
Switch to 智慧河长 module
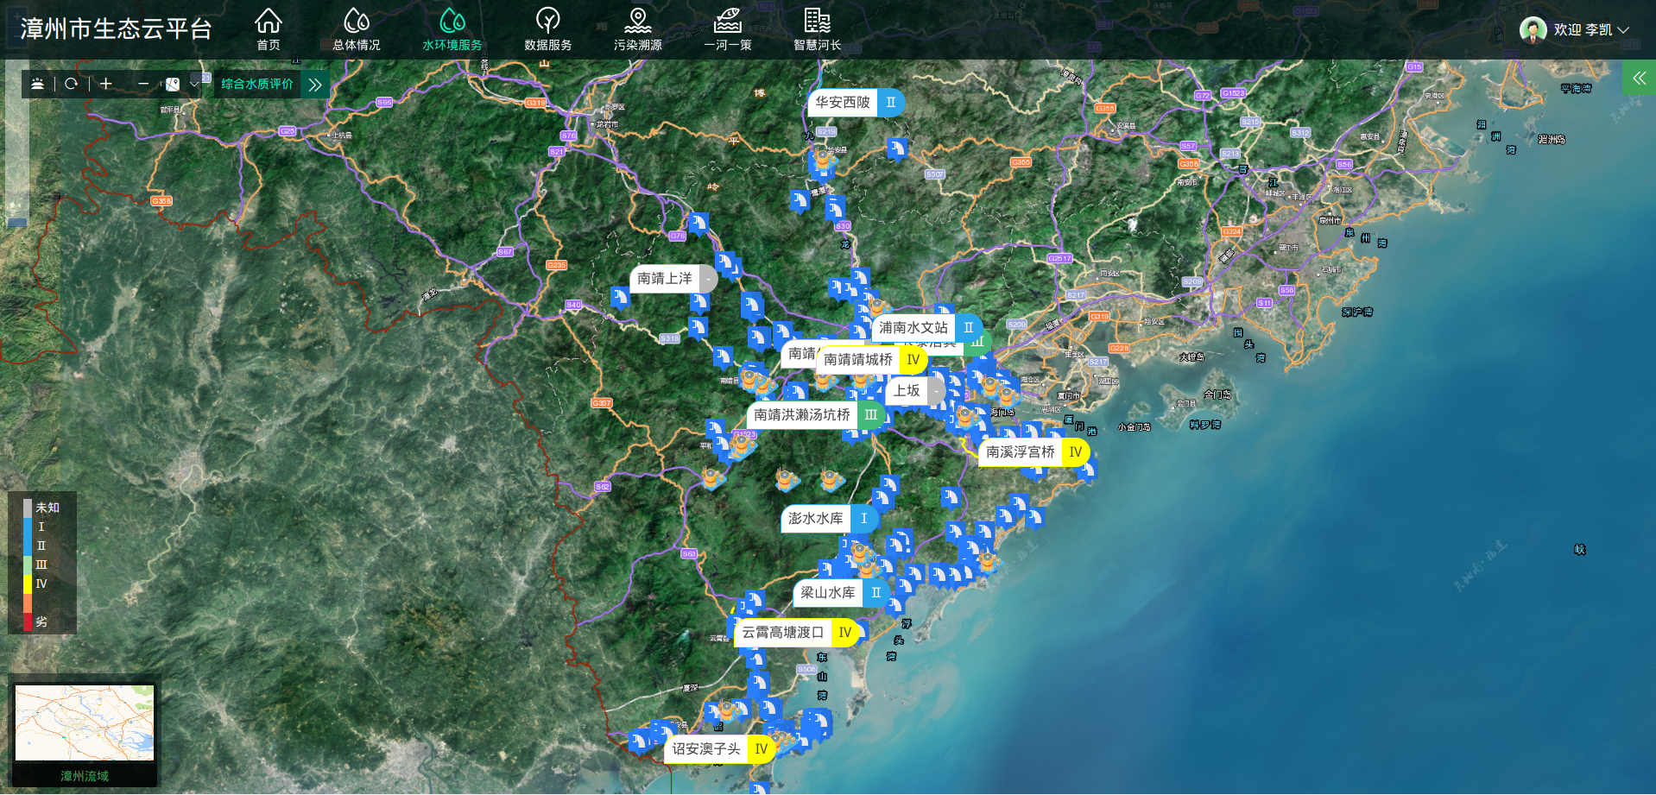[818, 29]
